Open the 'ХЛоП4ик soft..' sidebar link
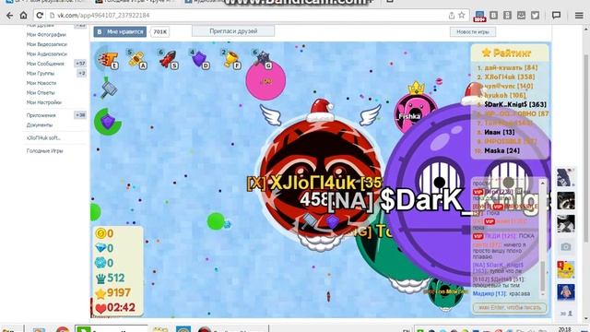Screen dimensions: 590x332 coord(43,137)
